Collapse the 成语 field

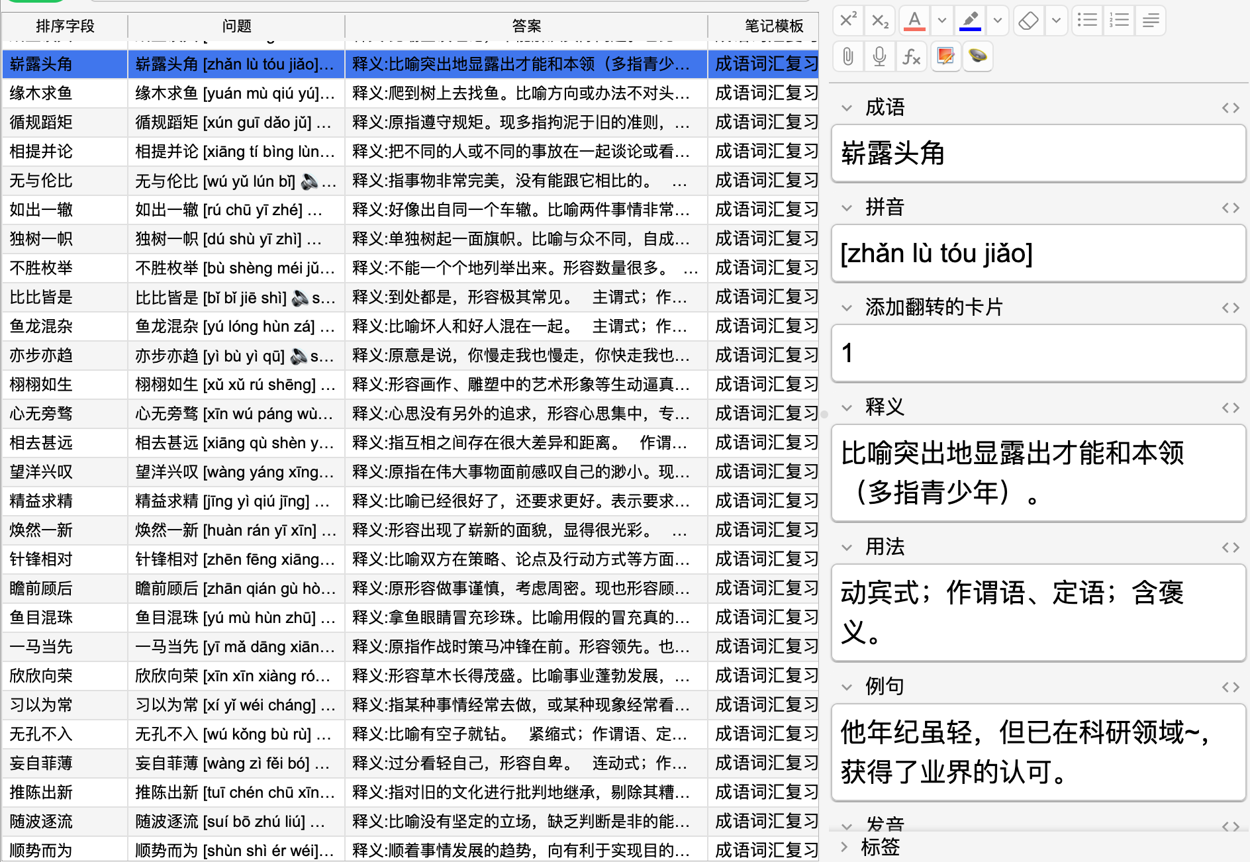click(847, 107)
